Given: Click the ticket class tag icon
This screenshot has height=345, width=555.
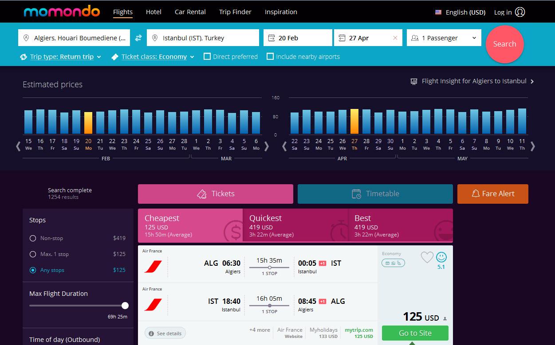Looking at the screenshot, I should pyautogui.click(x=115, y=57).
